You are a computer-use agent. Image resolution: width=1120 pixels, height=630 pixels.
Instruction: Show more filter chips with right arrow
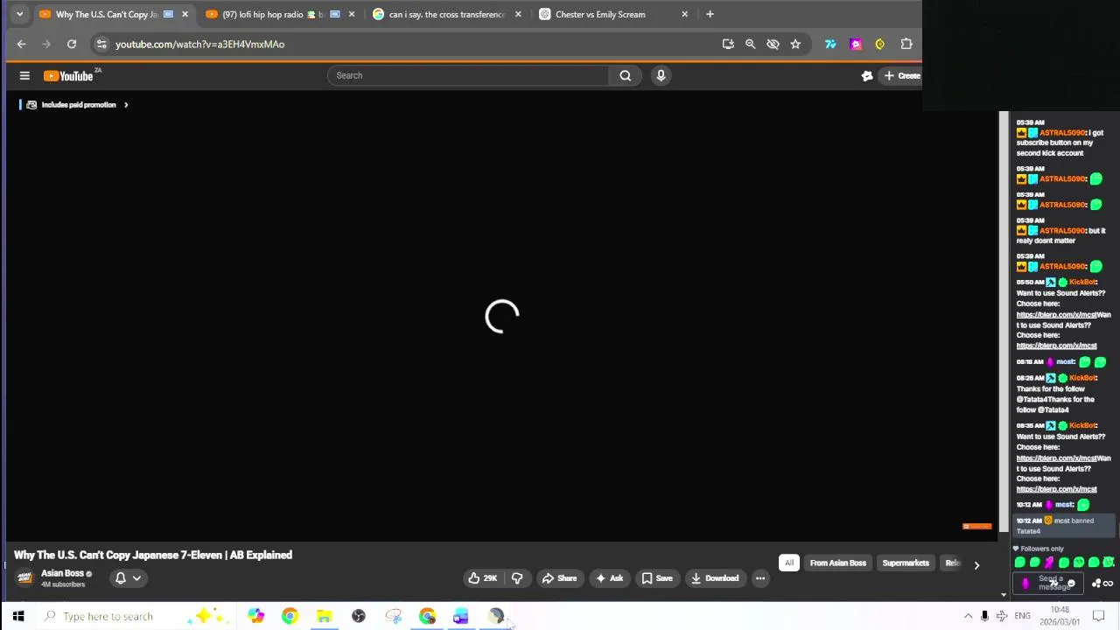coord(976,565)
